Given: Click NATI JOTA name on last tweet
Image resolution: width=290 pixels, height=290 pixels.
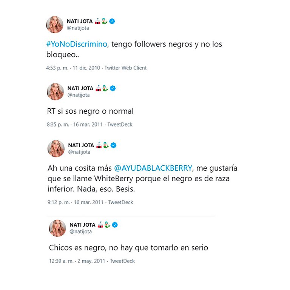Looking at the screenshot, I should tap(82, 225).
